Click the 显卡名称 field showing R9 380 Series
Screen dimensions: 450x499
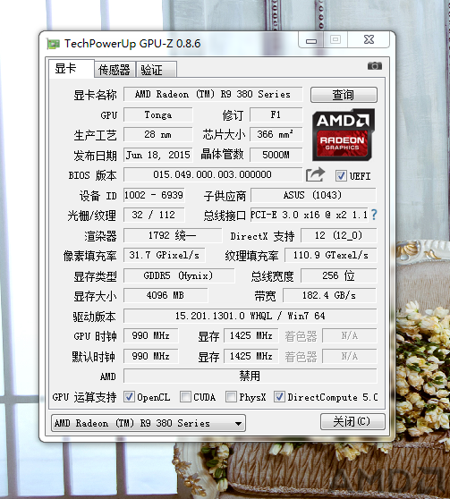[x=213, y=94]
